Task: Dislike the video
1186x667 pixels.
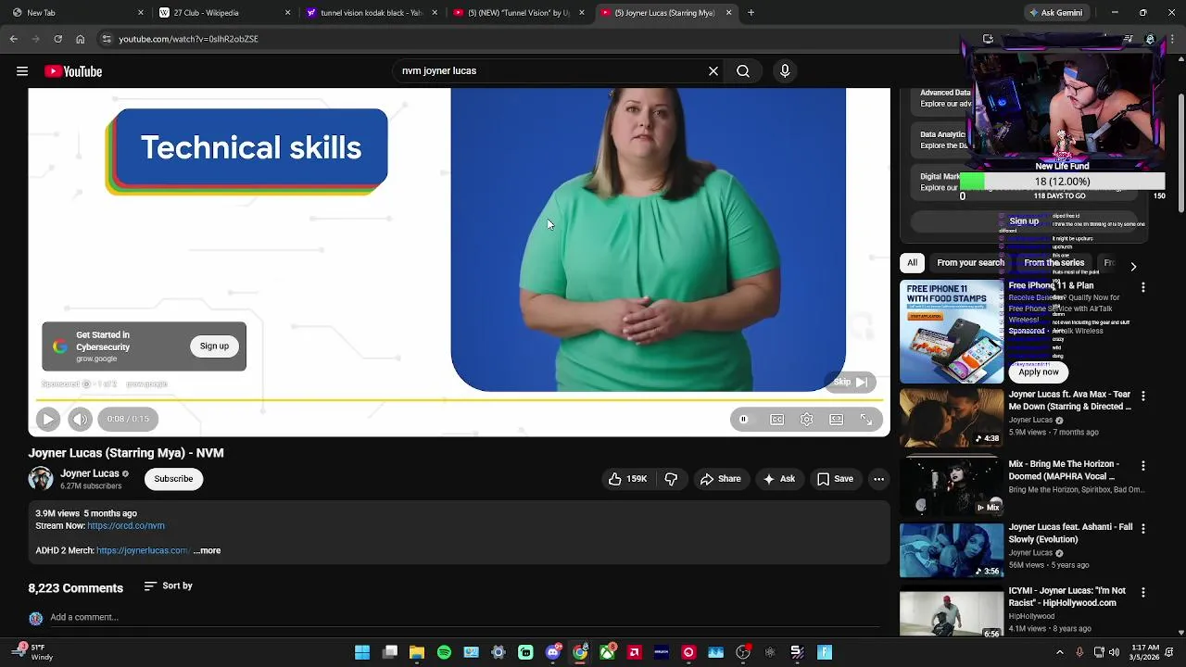Action: pos(671,479)
